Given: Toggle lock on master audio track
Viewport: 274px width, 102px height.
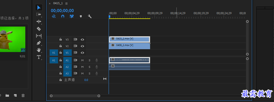Looking at the screenshot, I should click(61, 80).
